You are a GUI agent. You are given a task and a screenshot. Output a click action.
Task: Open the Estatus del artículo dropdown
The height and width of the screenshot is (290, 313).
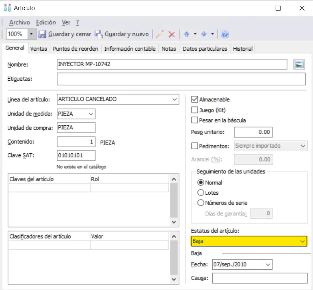[x=302, y=241]
